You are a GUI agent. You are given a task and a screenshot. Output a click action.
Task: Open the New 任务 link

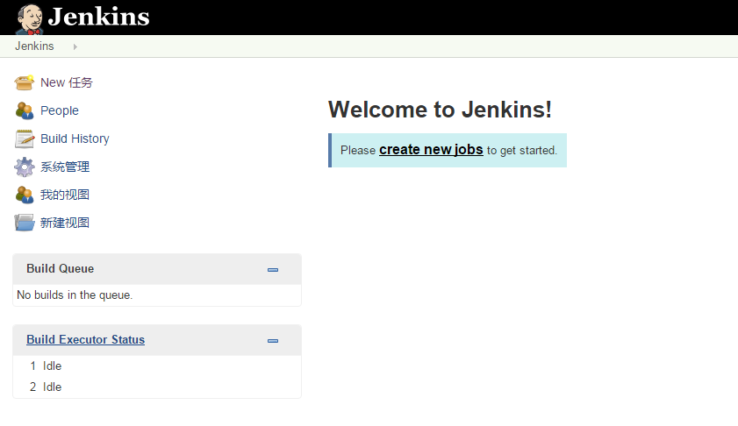point(67,82)
